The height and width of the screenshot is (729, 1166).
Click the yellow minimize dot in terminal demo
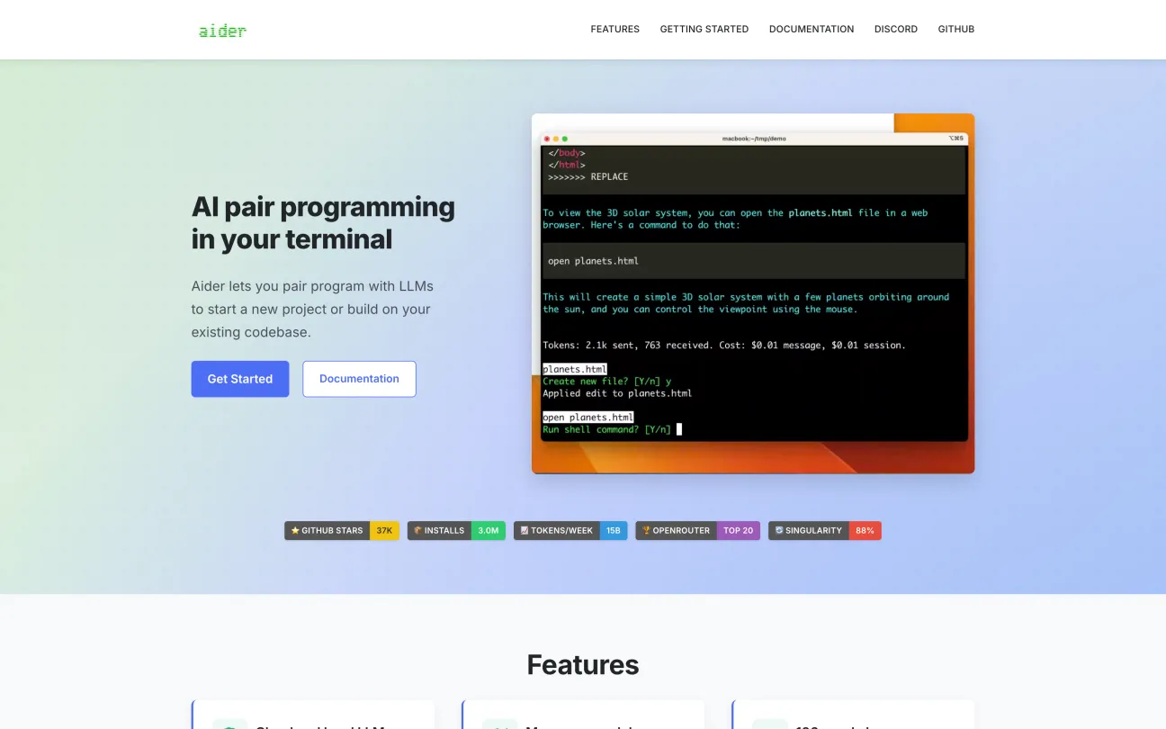pyautogui.click(x=556, y=139)
